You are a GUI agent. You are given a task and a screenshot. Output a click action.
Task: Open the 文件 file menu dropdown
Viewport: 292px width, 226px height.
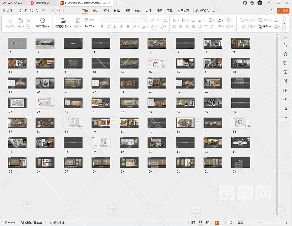(x=8, y=11)
